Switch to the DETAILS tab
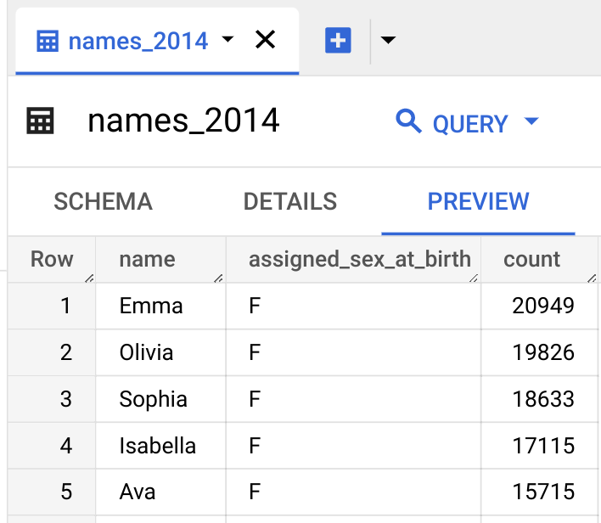 (290, 202)
